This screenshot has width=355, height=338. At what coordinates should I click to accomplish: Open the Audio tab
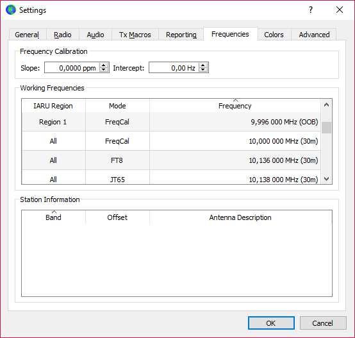click(95, 35)
